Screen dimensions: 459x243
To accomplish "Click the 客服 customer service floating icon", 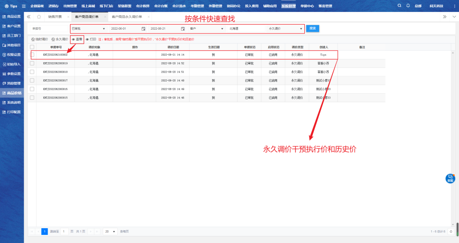I will (450, 179).
